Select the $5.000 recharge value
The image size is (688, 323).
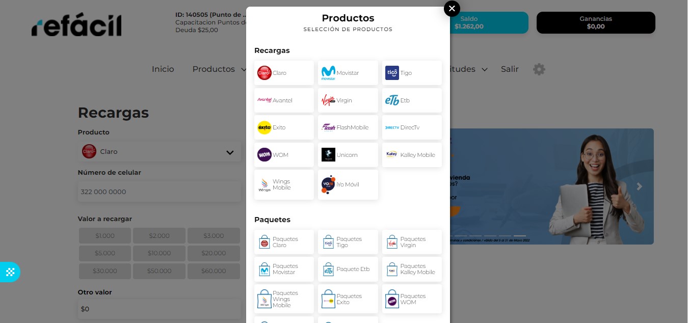pyautogui.click(x=105, y=253)
